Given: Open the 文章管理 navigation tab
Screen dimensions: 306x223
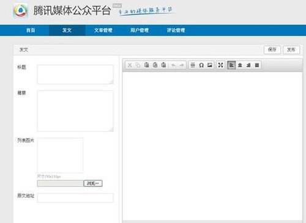Looking at the screenshot, I should point(103,31).
